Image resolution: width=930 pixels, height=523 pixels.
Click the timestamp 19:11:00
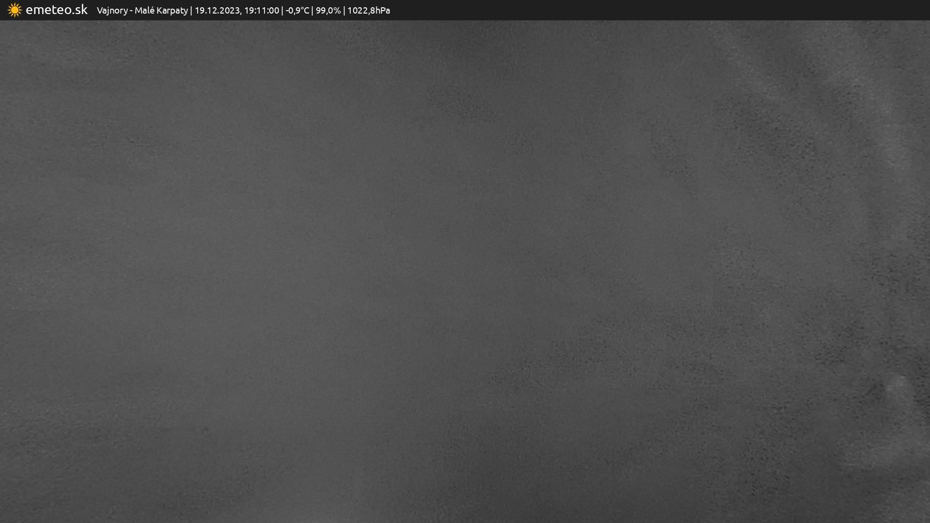tap(261, 10)
